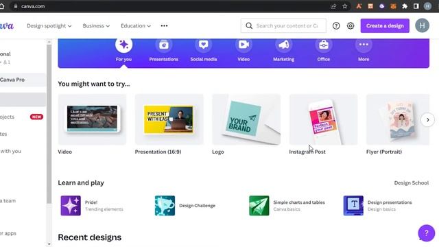
Task: Open the account avatar H
Action: coord(423,25)
